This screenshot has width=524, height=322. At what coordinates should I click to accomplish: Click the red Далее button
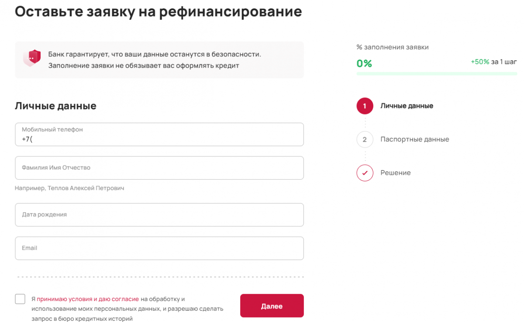(x=272, y=306)
